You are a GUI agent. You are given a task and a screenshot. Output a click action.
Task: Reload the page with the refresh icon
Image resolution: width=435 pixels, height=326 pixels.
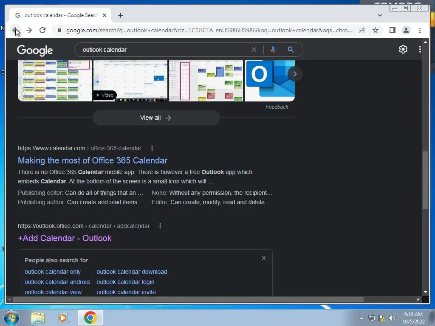pyautogui.click(x=42, y=30)
